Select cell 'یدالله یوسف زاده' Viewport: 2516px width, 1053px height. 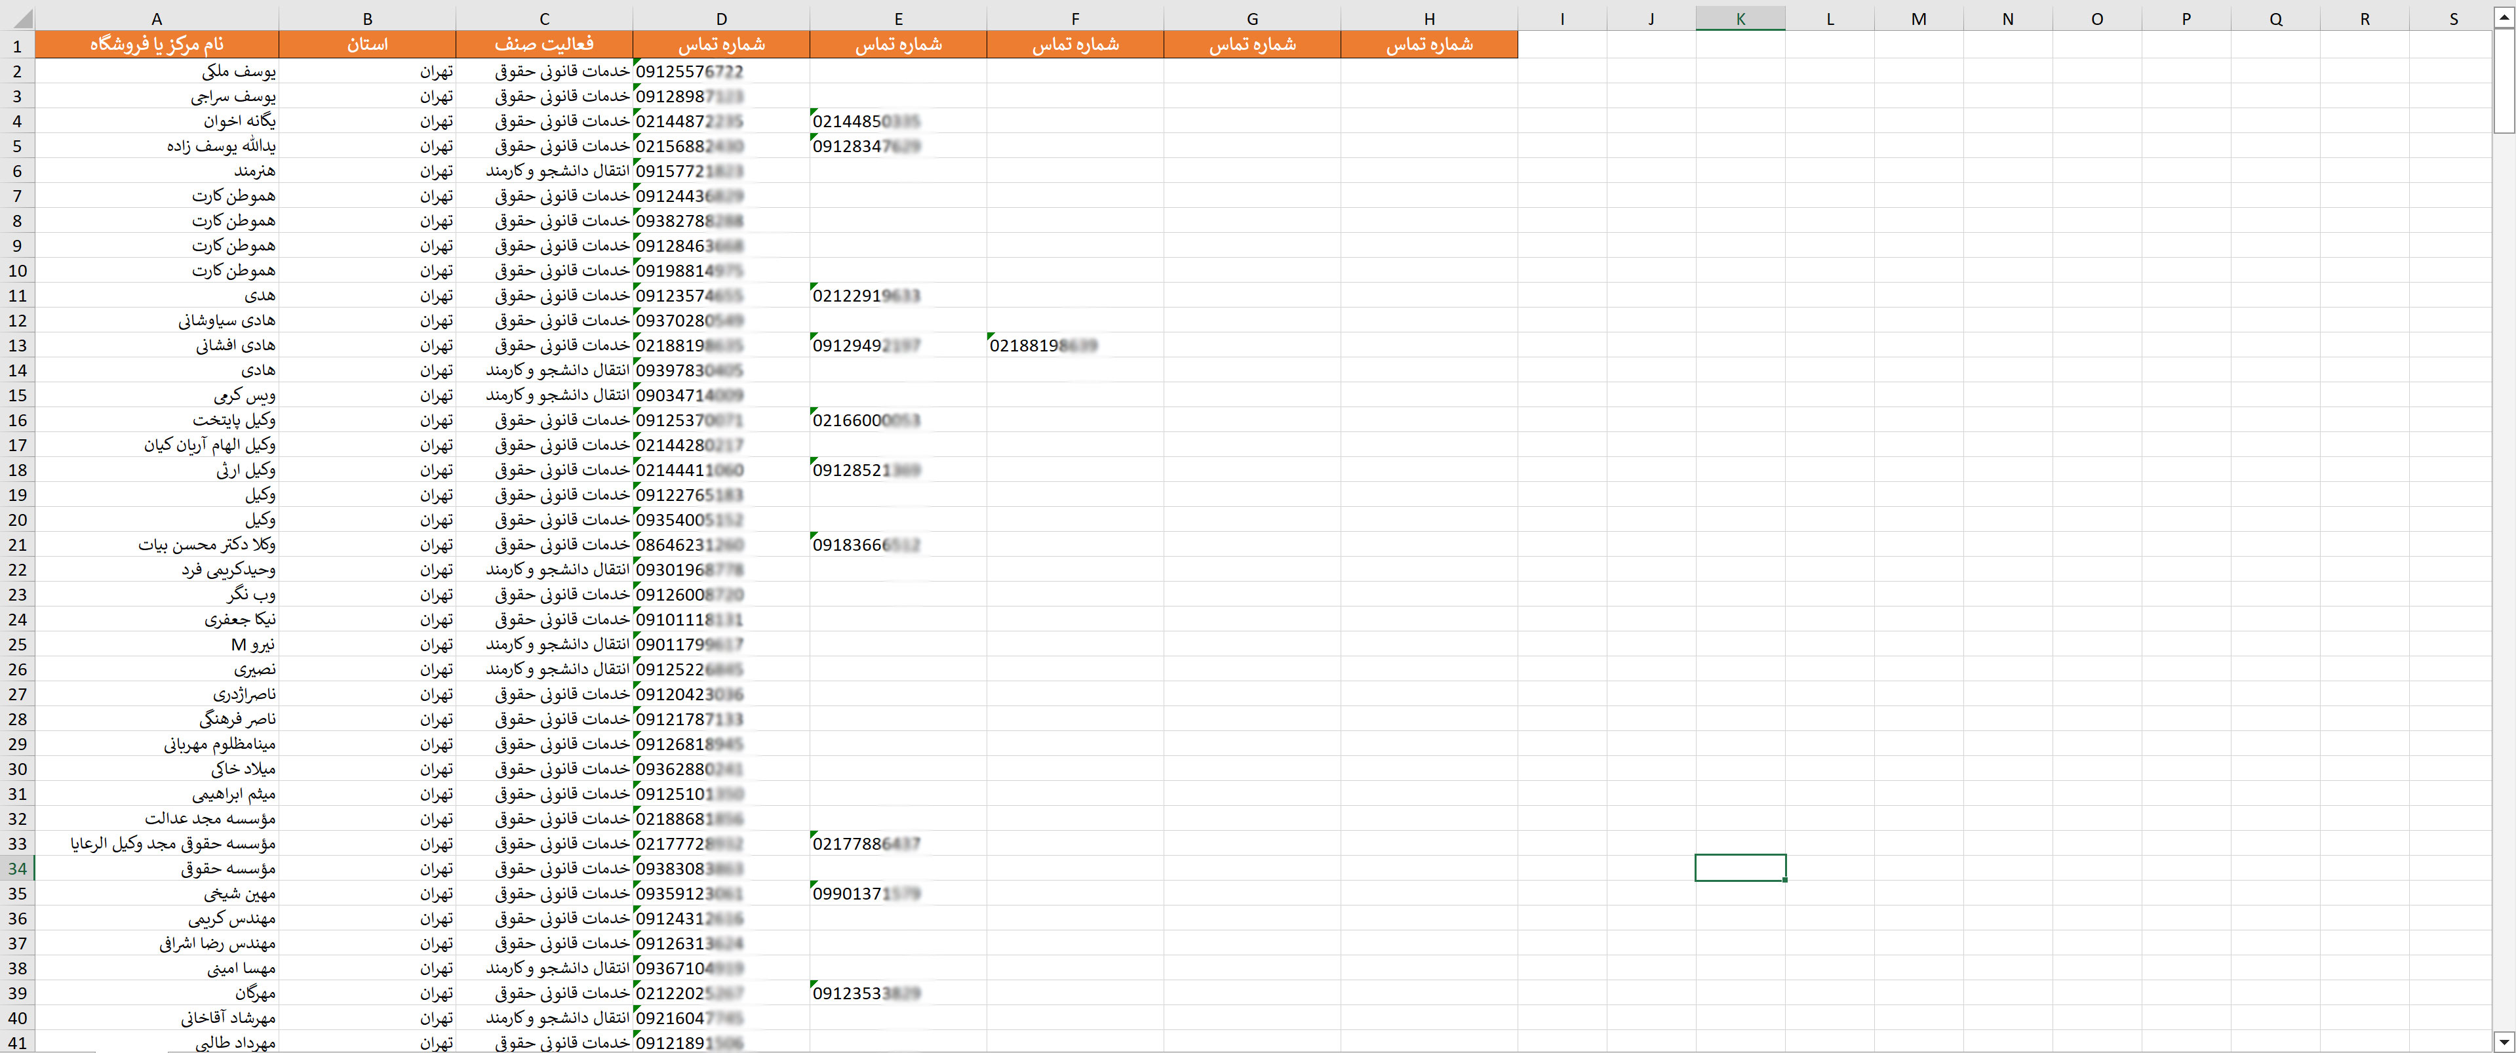[x=157, y=146]
